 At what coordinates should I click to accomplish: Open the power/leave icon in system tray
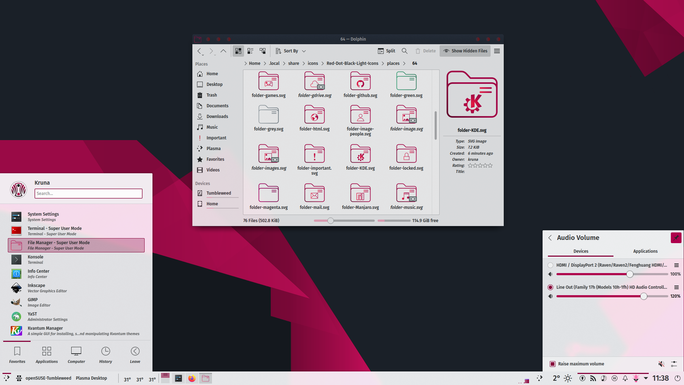click(678, 378)
